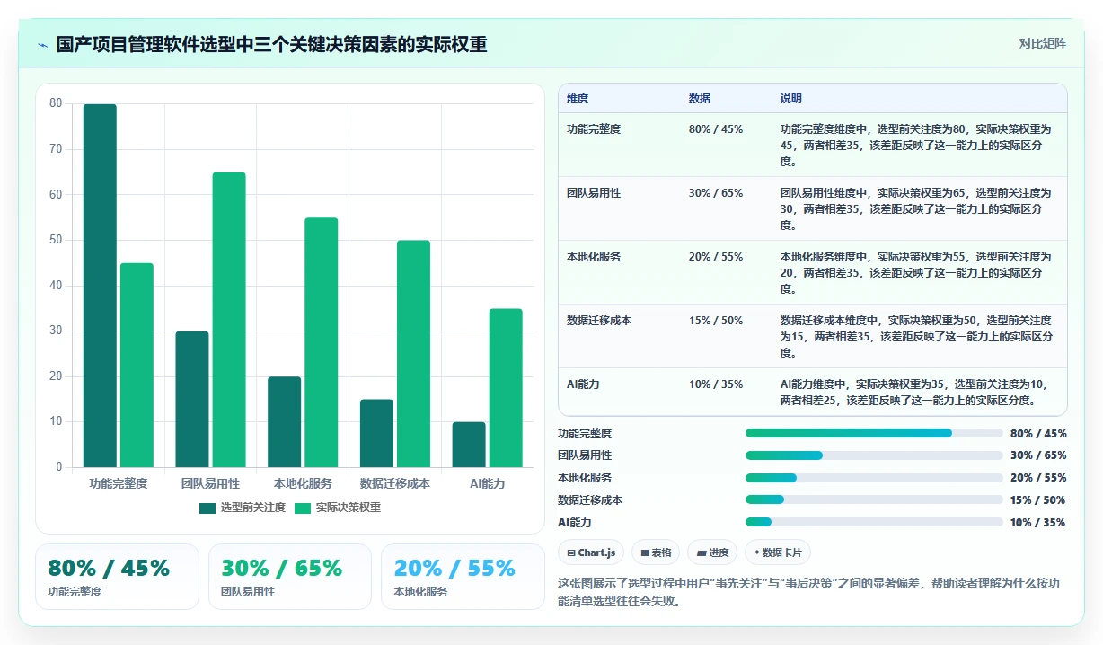This screenshot has height=645, width=1103.
Task: Select the 团队易用性 table row name
Action: click(594, 193)
